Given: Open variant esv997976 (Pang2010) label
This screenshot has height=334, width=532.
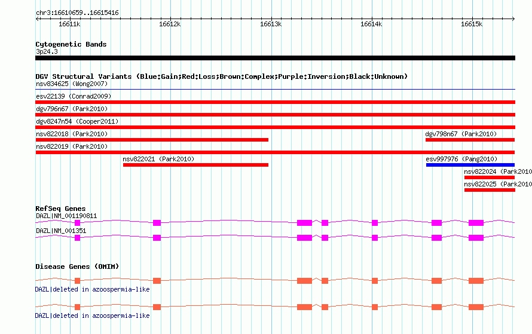Looking at the screenshot, I should coord(461,159).
